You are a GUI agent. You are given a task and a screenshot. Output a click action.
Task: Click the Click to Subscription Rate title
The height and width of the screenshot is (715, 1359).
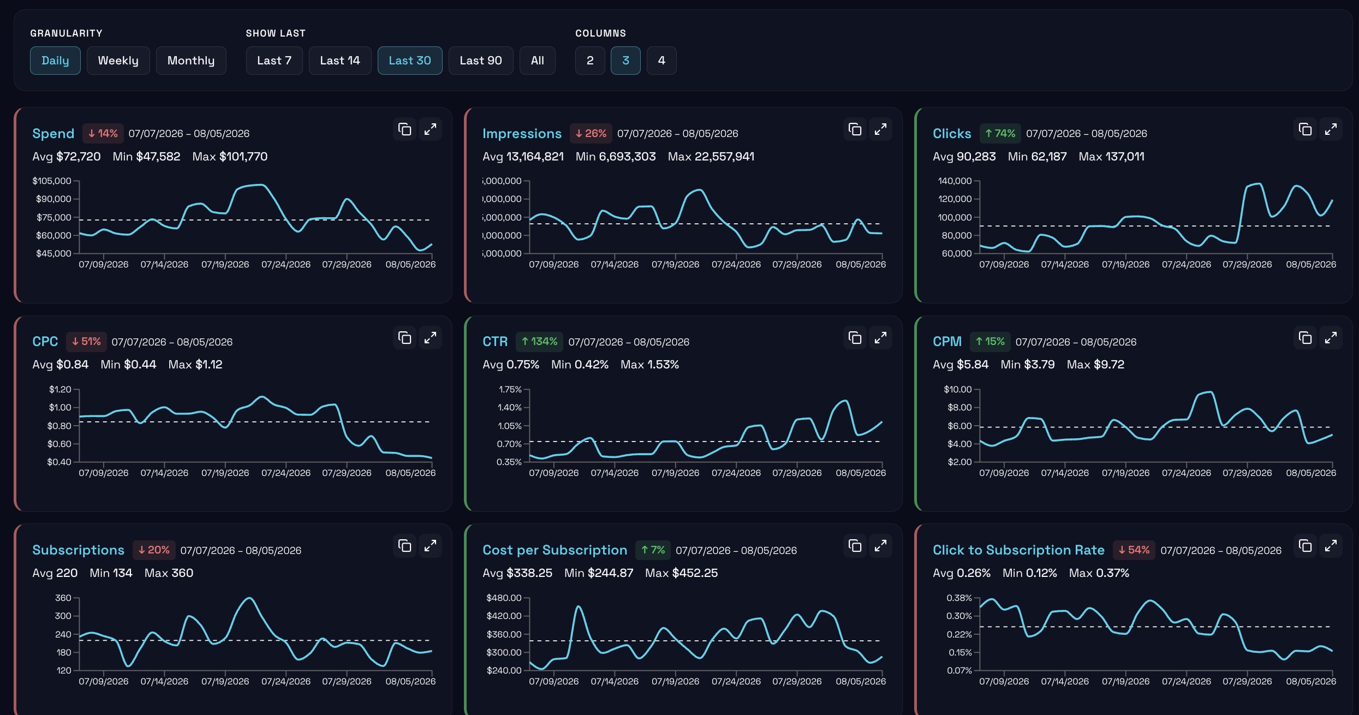(x=1018, y=550)
